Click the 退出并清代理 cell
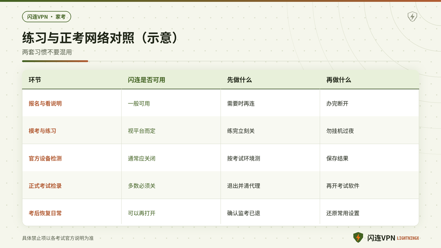 coord(244,186)
